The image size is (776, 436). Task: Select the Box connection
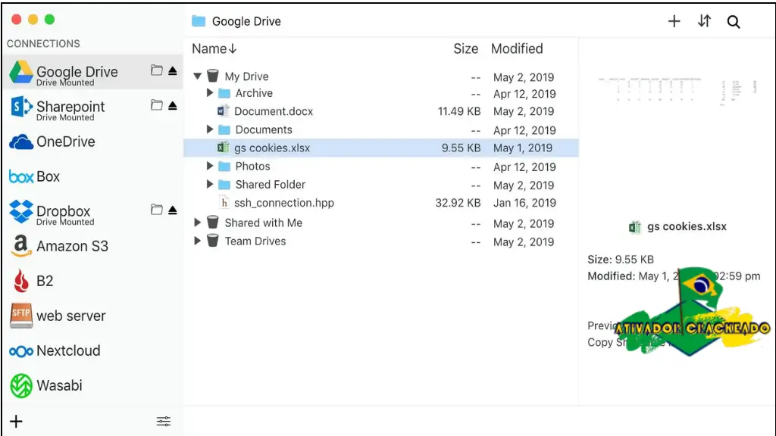[x=92, y=176]
